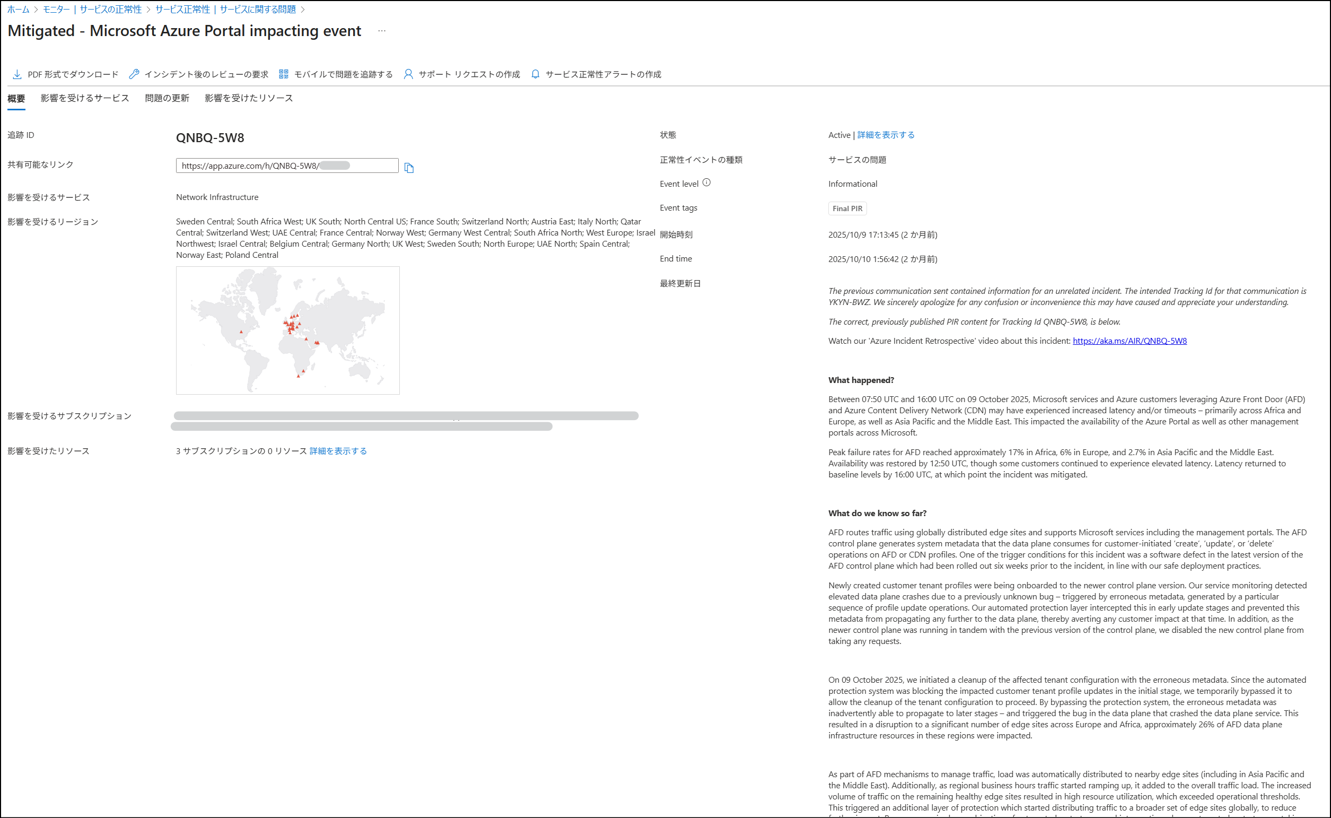The width and height of the screenshot is (1331, 818).
Task: Click the 開始時刻 field label
Action: [x=676, y=235]
